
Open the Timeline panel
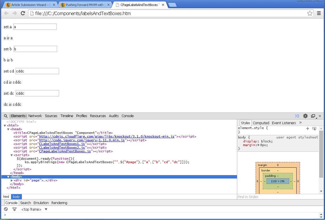[x=67, y=116]
